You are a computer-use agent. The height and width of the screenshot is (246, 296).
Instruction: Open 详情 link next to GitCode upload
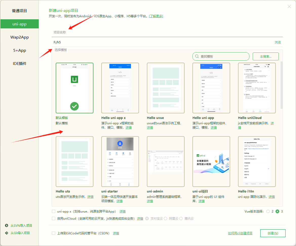pyautogui.click(x=116, y=233)
